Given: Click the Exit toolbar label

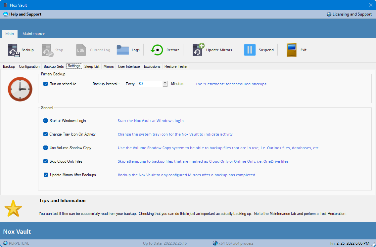Looking at the screenshot, I should tap(303, 50).
